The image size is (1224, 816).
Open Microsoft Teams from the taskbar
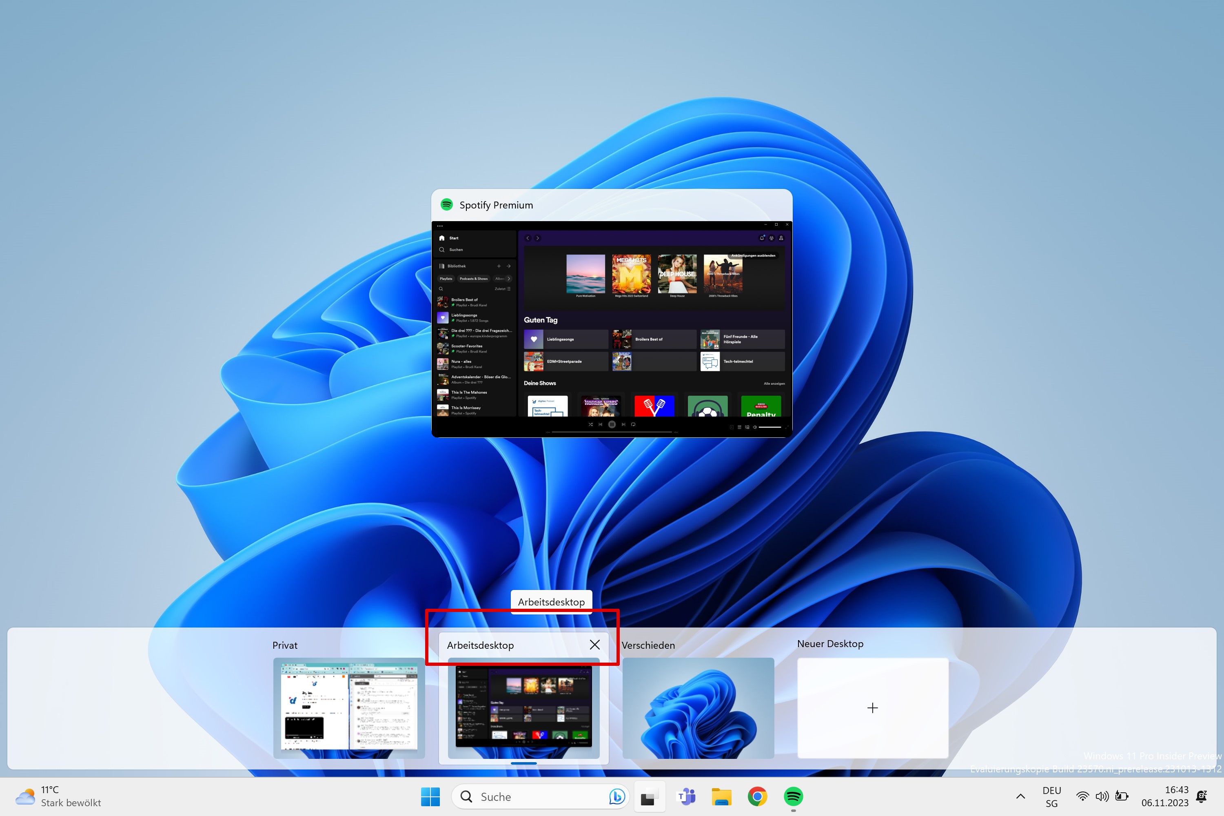(686, 796)
